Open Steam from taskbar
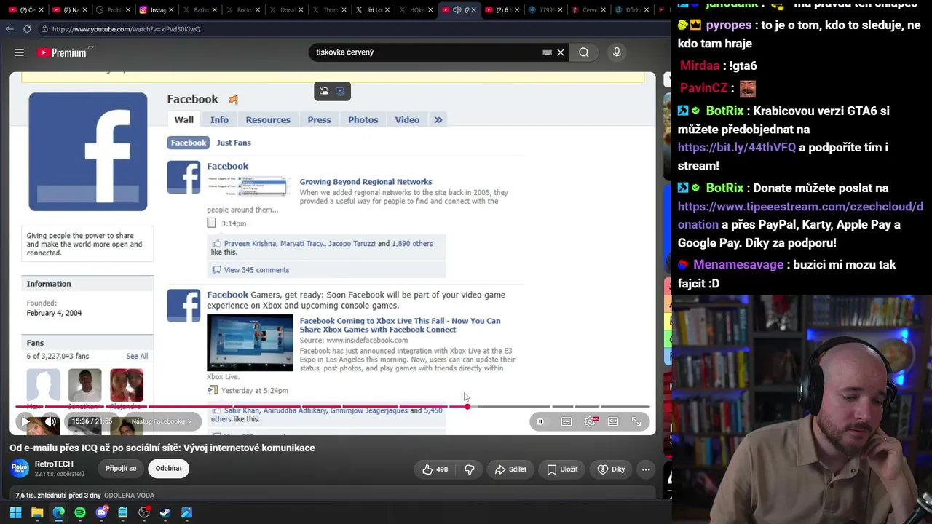The image size is (932, 524). (x=165, y=512)
